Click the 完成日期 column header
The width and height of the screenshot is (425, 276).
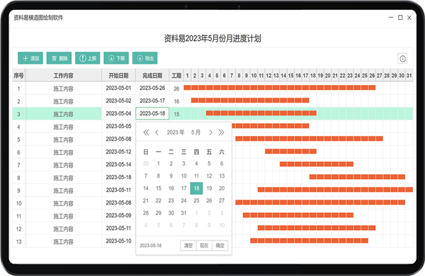click(x=152, y=76)
